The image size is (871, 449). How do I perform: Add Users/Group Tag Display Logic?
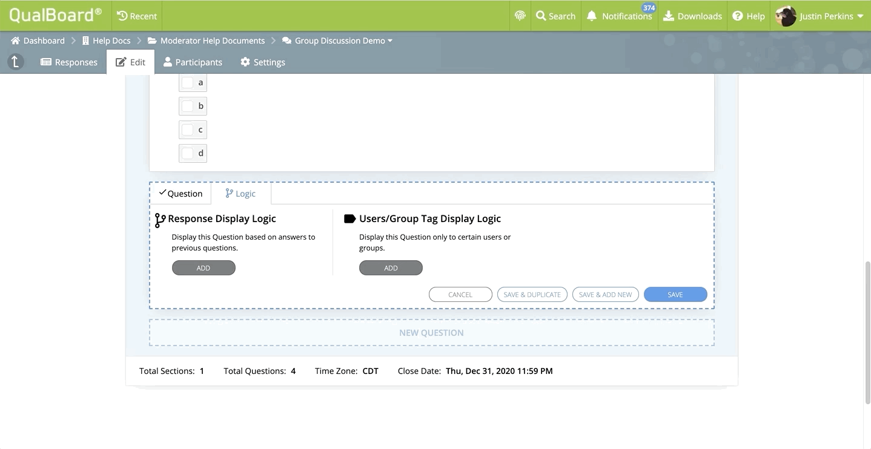click(x=391, y=268)
